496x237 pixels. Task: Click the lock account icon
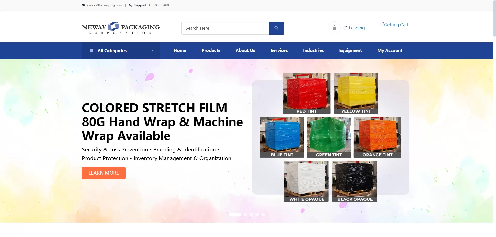click(334, 28)
